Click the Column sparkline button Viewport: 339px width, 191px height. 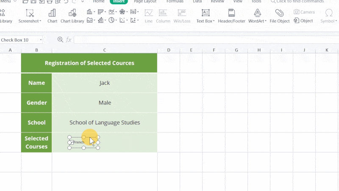tap(163, 16)
